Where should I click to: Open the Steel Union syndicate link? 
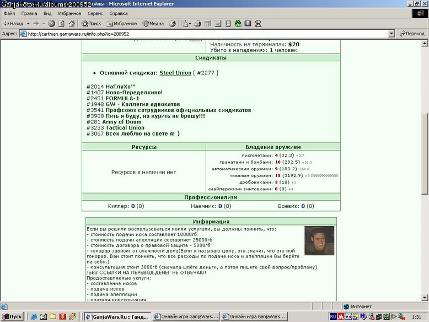coord(175,73)
